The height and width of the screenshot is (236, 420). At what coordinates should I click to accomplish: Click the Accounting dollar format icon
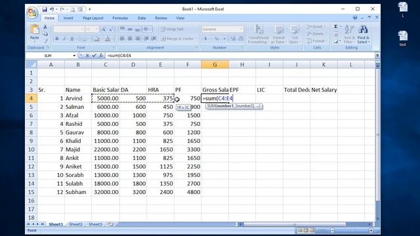[x=205, y=39]
